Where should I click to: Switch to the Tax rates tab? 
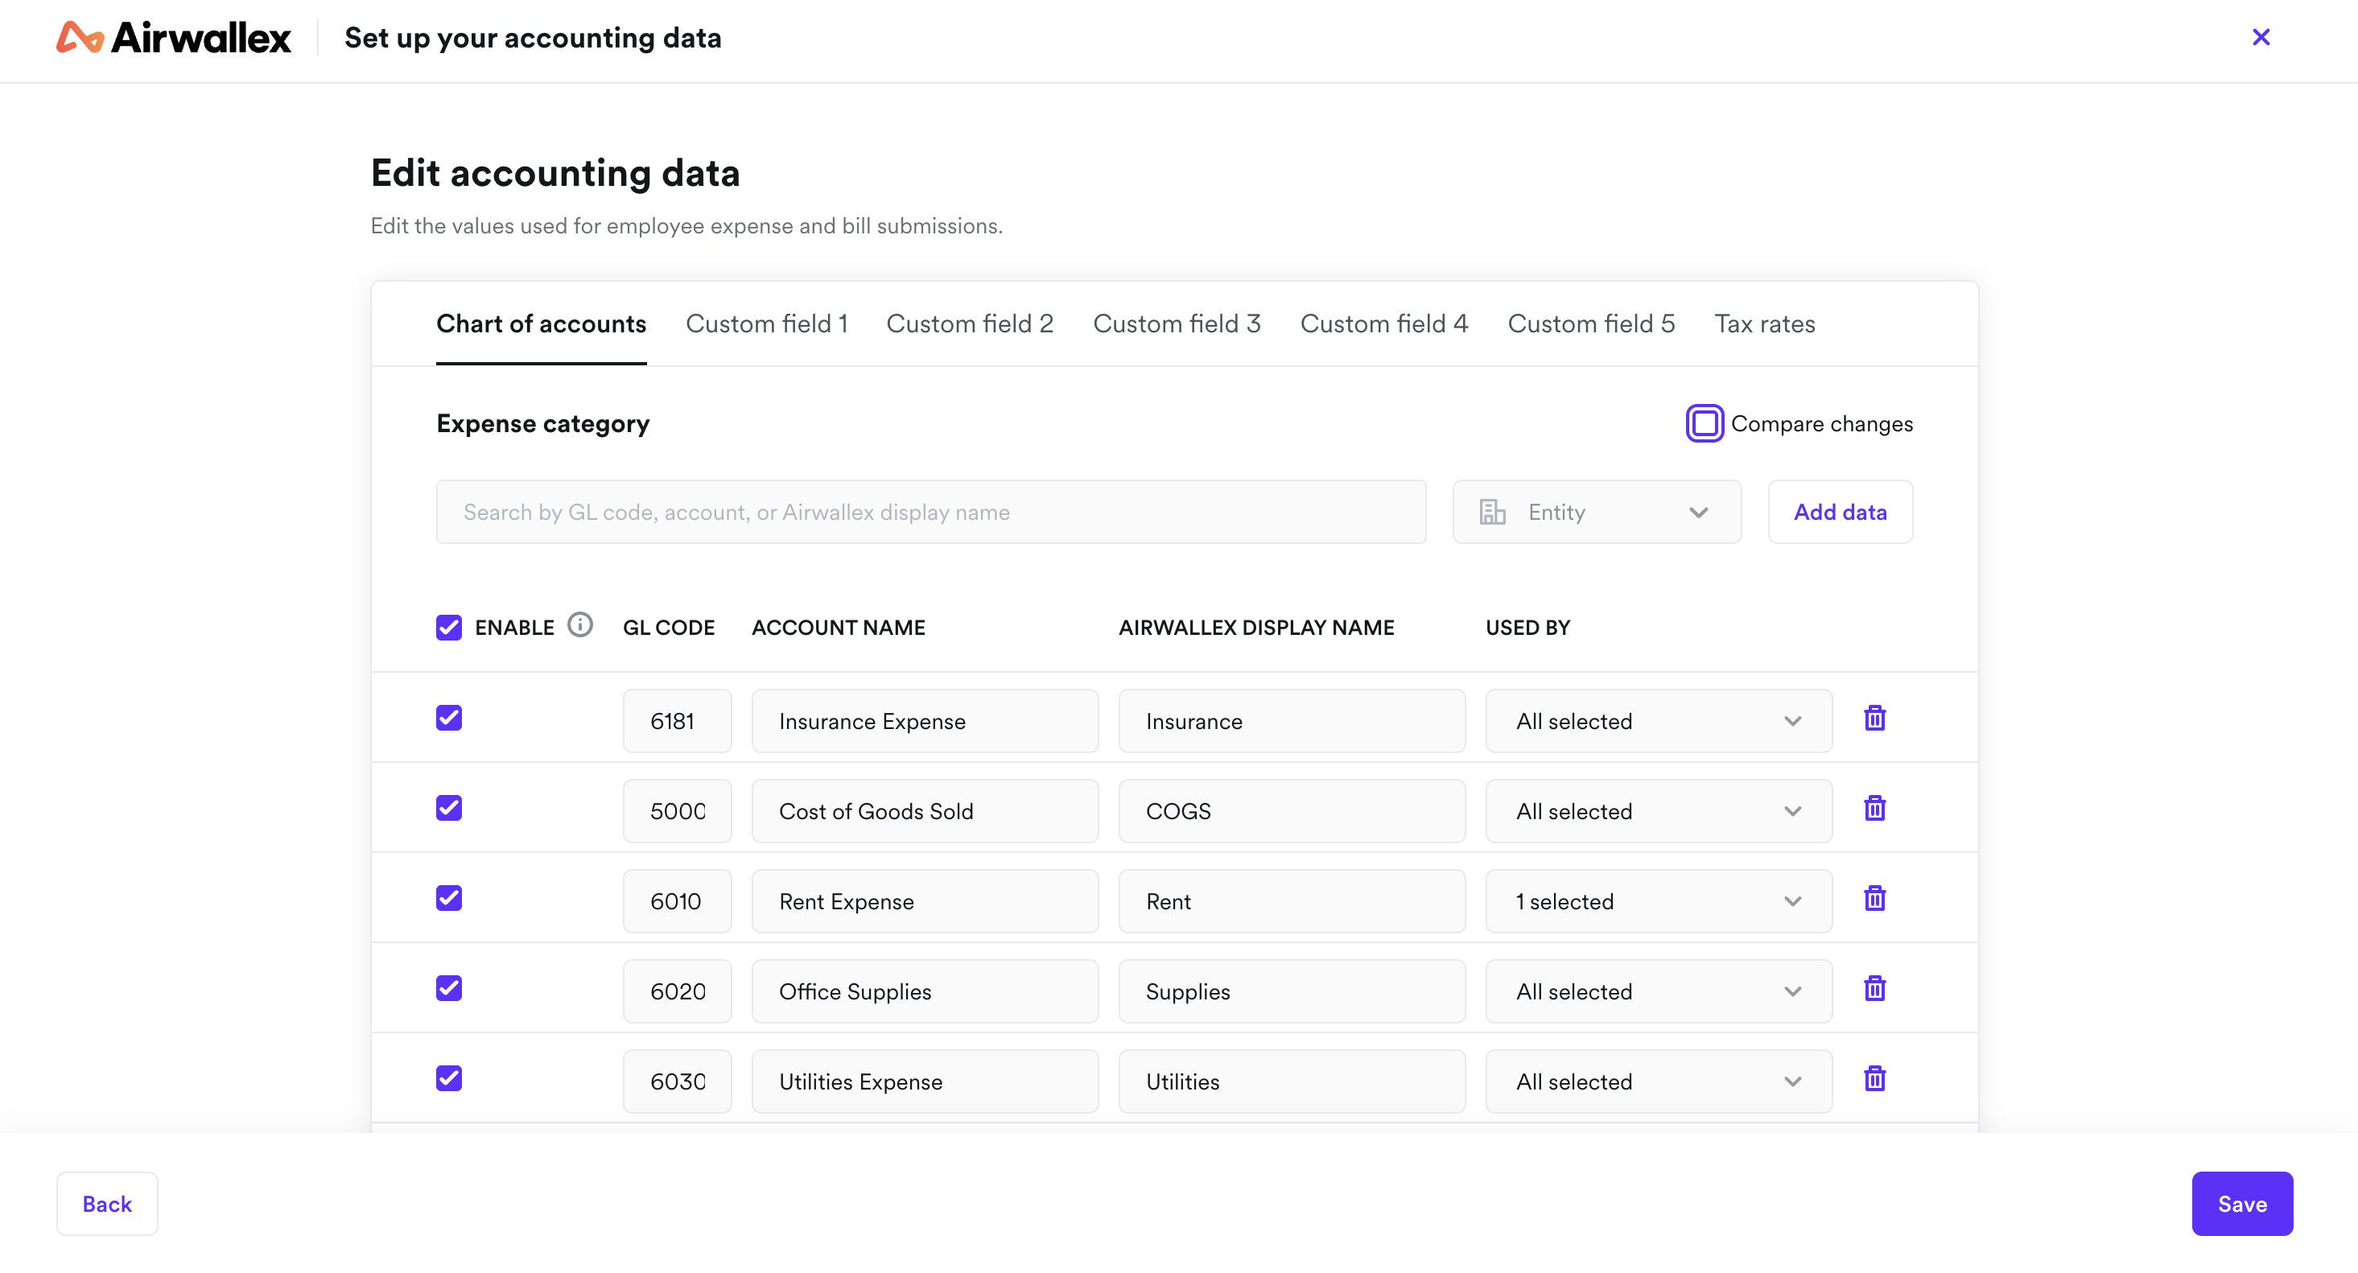click(x=1765, y=323)
